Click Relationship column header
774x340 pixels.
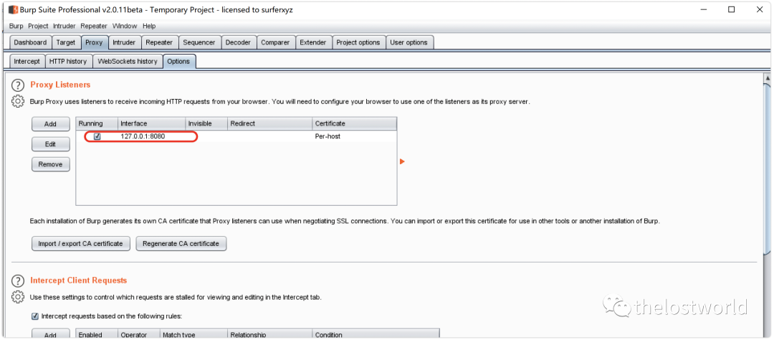pyautogui.click(x=270, y=334)
